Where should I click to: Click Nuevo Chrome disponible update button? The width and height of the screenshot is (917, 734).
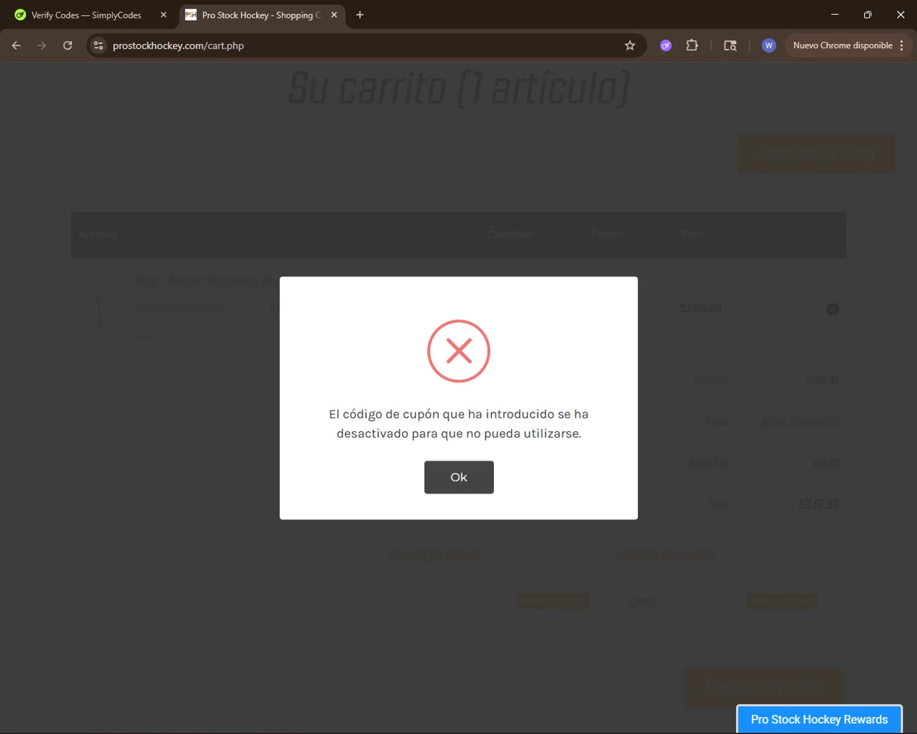pos(842,45)
